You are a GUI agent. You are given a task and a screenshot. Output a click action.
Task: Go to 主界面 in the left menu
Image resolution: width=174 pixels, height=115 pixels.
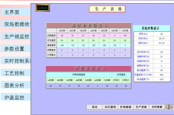(x=12, y=12)
